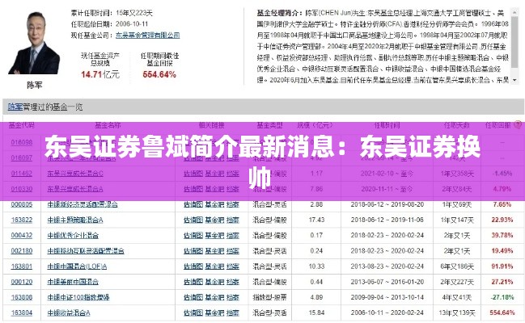Click the 陈军 link in the fund list header
Image resolution: width=525 pixels, height=323 pixels.
click(x=15, y=107)
